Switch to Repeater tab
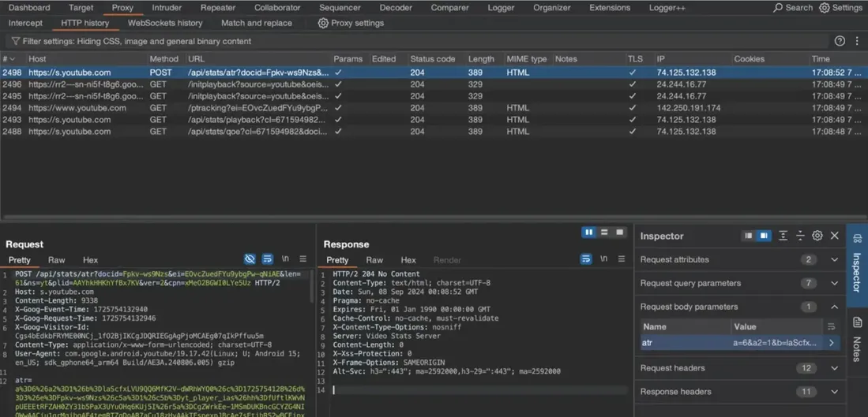This screenshot has width=868, height=417. [218, 8]
